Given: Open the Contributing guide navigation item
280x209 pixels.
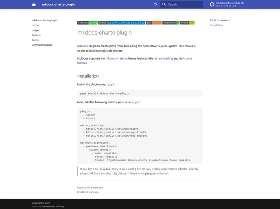Looking at the screenshot, I should (42, 45).
